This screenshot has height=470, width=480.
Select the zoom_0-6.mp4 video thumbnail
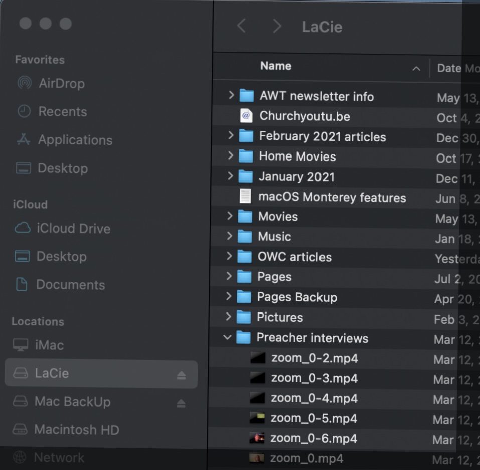(x=257, y=438)
